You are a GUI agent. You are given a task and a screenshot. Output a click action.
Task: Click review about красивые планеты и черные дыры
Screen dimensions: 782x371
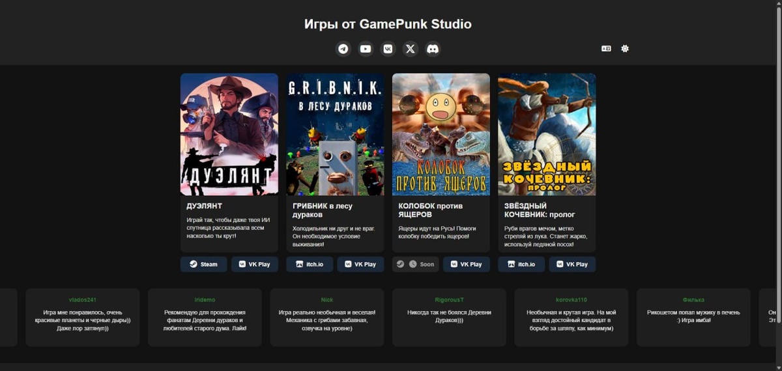(x=83, y=320)
